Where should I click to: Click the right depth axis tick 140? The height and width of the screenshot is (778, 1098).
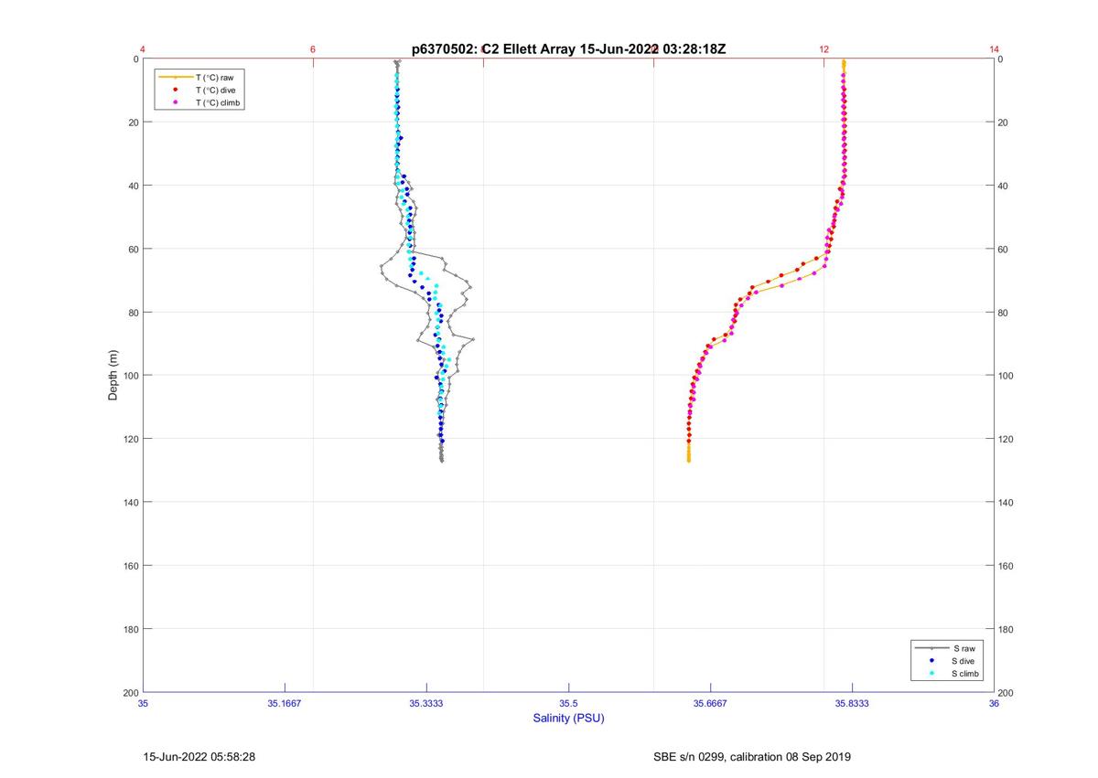(1006, 503)
